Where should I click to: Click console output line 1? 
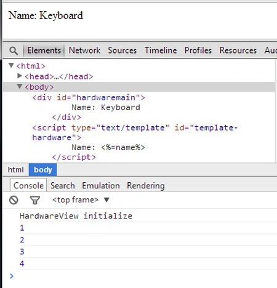point(22,228)
